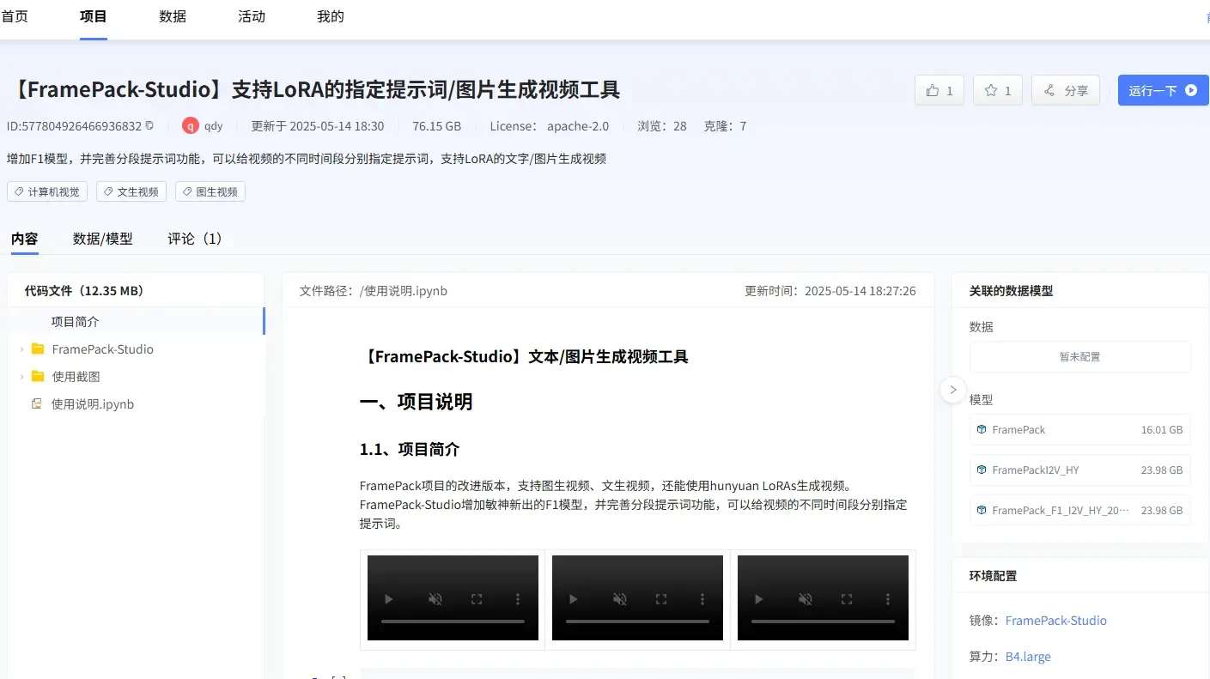Screen dimensions: 1210x679
Task: Open the B4.large compute link
Action: pyautogui.click(x=1028, y=657)
